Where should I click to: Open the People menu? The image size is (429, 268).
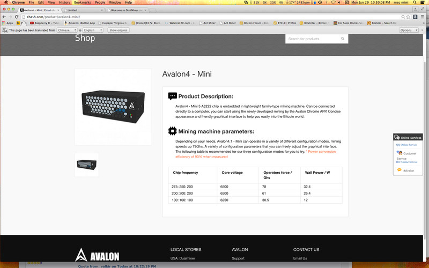tap(100, 2)
